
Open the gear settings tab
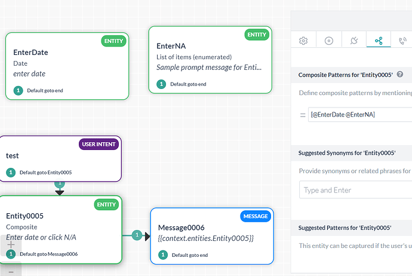click(303, 41)
